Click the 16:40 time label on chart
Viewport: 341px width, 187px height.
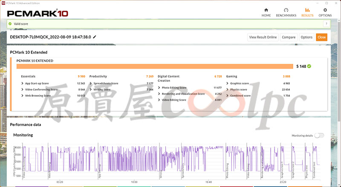[x=208, y=182]
